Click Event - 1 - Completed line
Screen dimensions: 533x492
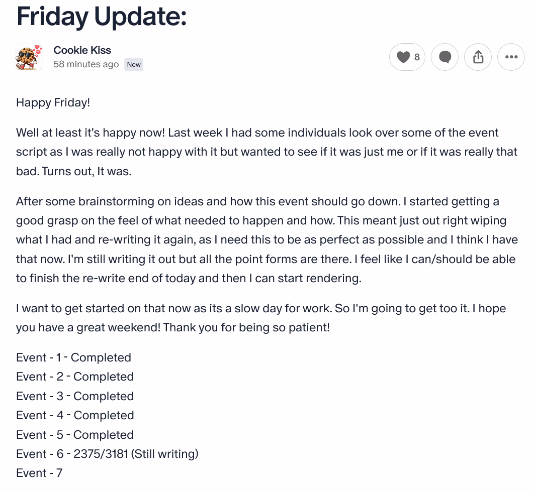(73, 357)
